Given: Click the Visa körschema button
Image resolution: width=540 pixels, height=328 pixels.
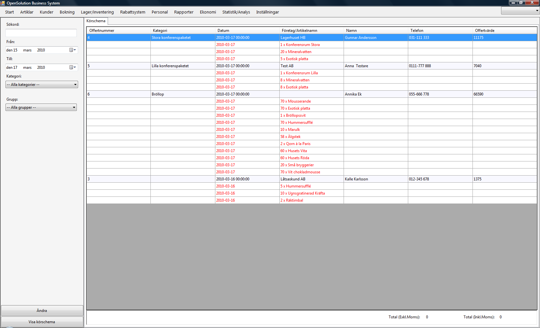Looking at the screenshot, I should (x=42, y=322).
